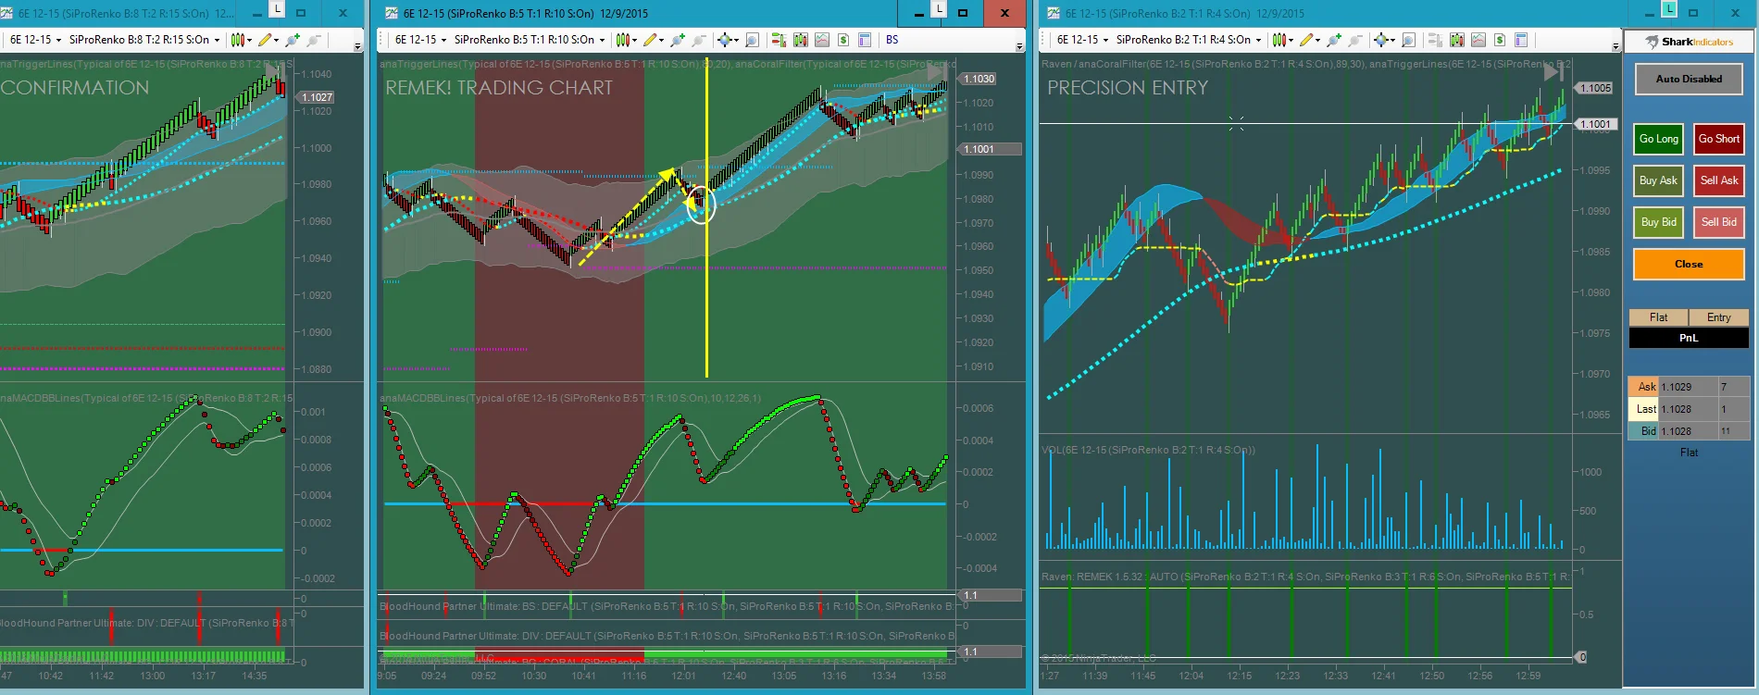The height and width of the screenshot is (695, 1759).
Task: Open chart Properties icon in B:2 toolbar
Action: point(1521,40)
